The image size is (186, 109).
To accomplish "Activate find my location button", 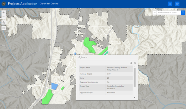I will pos(4,28).
